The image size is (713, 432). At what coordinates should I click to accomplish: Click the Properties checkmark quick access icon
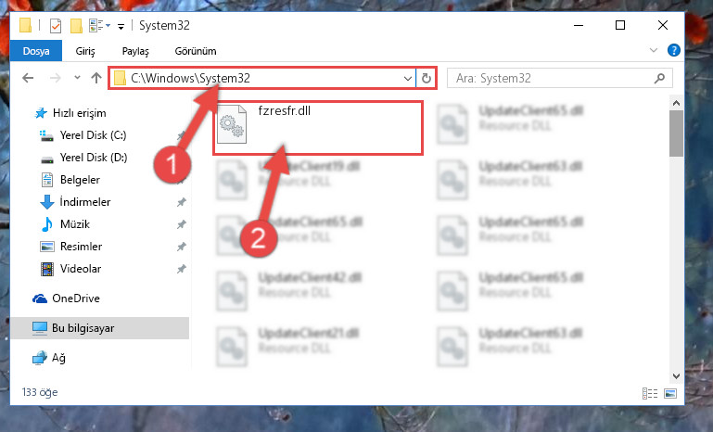pyautogui.click(x=56, y=26)
